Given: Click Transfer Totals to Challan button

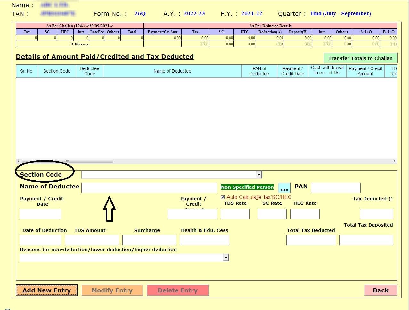Looking at the screenshot, I should tap(360, 58).
